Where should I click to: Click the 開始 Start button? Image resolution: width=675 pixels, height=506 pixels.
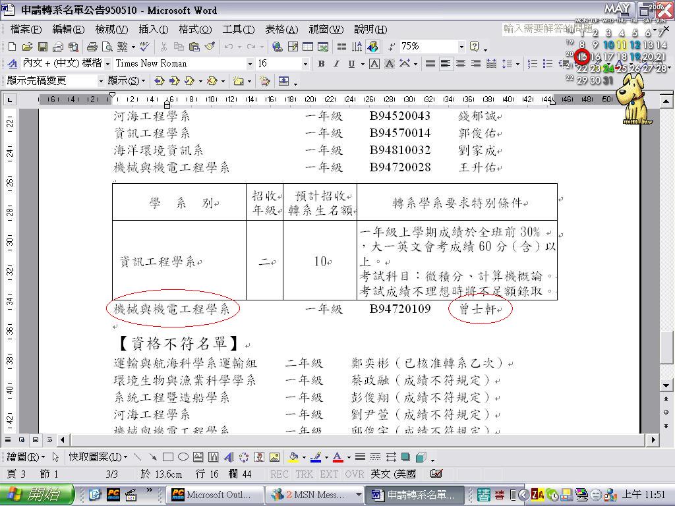click(37, 494)
